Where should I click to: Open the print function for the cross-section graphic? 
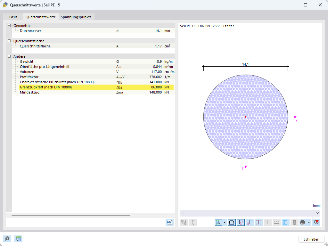point(302,222)
